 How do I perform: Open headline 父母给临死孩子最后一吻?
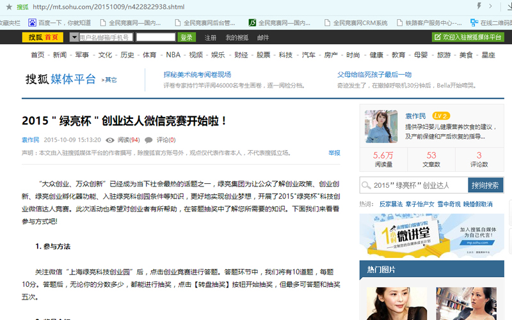[x=374, y=75]
